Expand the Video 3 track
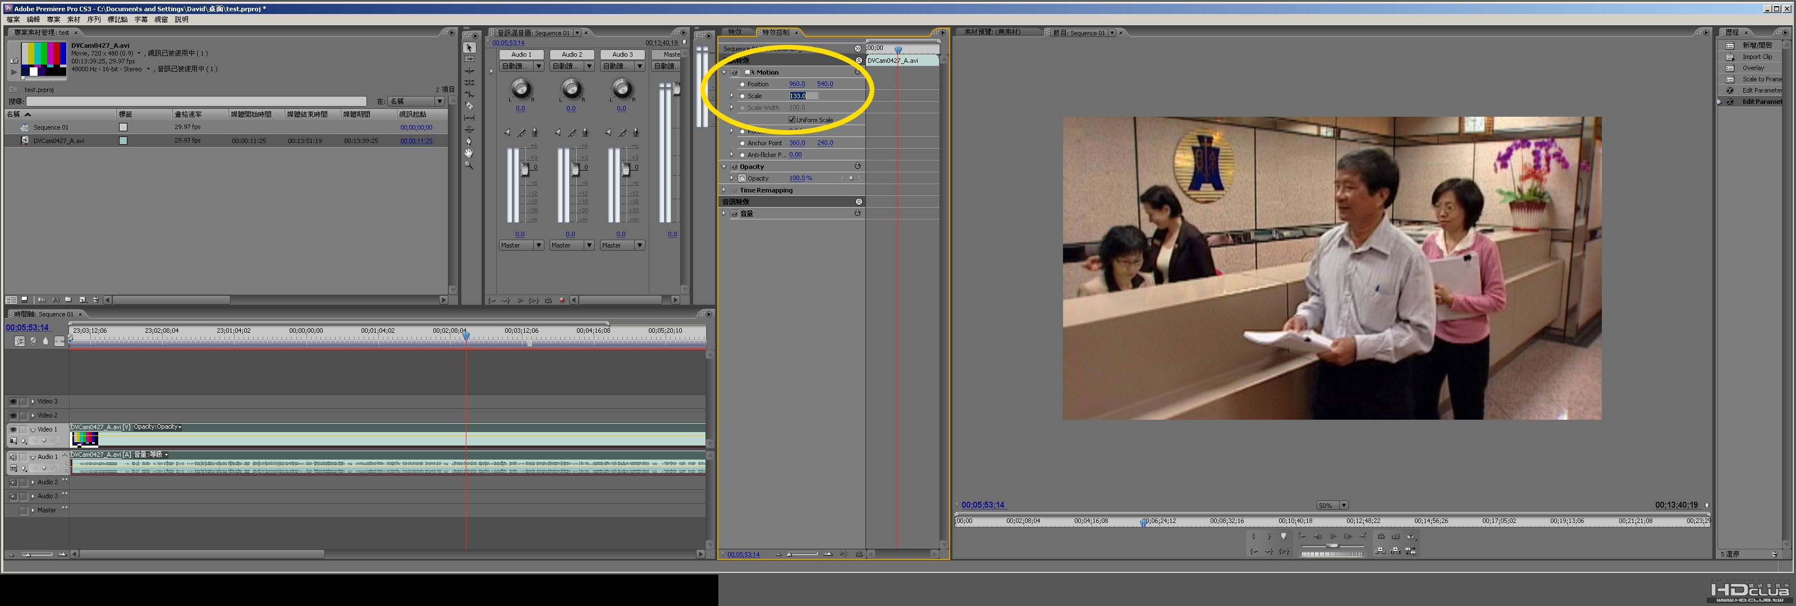This screenshot has width=1796, height=606. (x=33, y=402)
